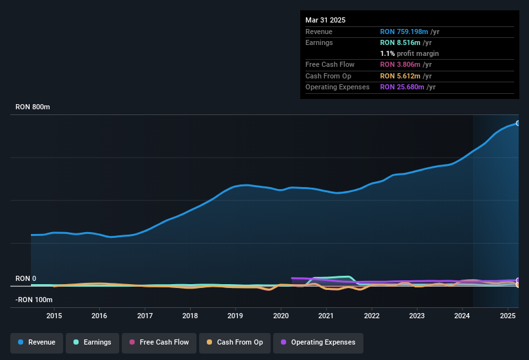Click the -RON 100m axis label
The height and width of the screenshot is (360, 529).
(x=34, y=300)
